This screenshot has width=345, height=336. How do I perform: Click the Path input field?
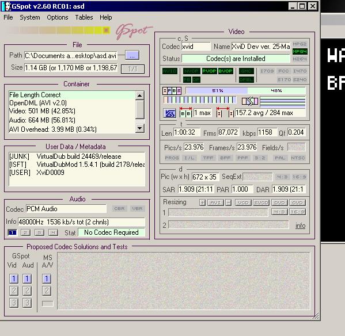[71, 56]
